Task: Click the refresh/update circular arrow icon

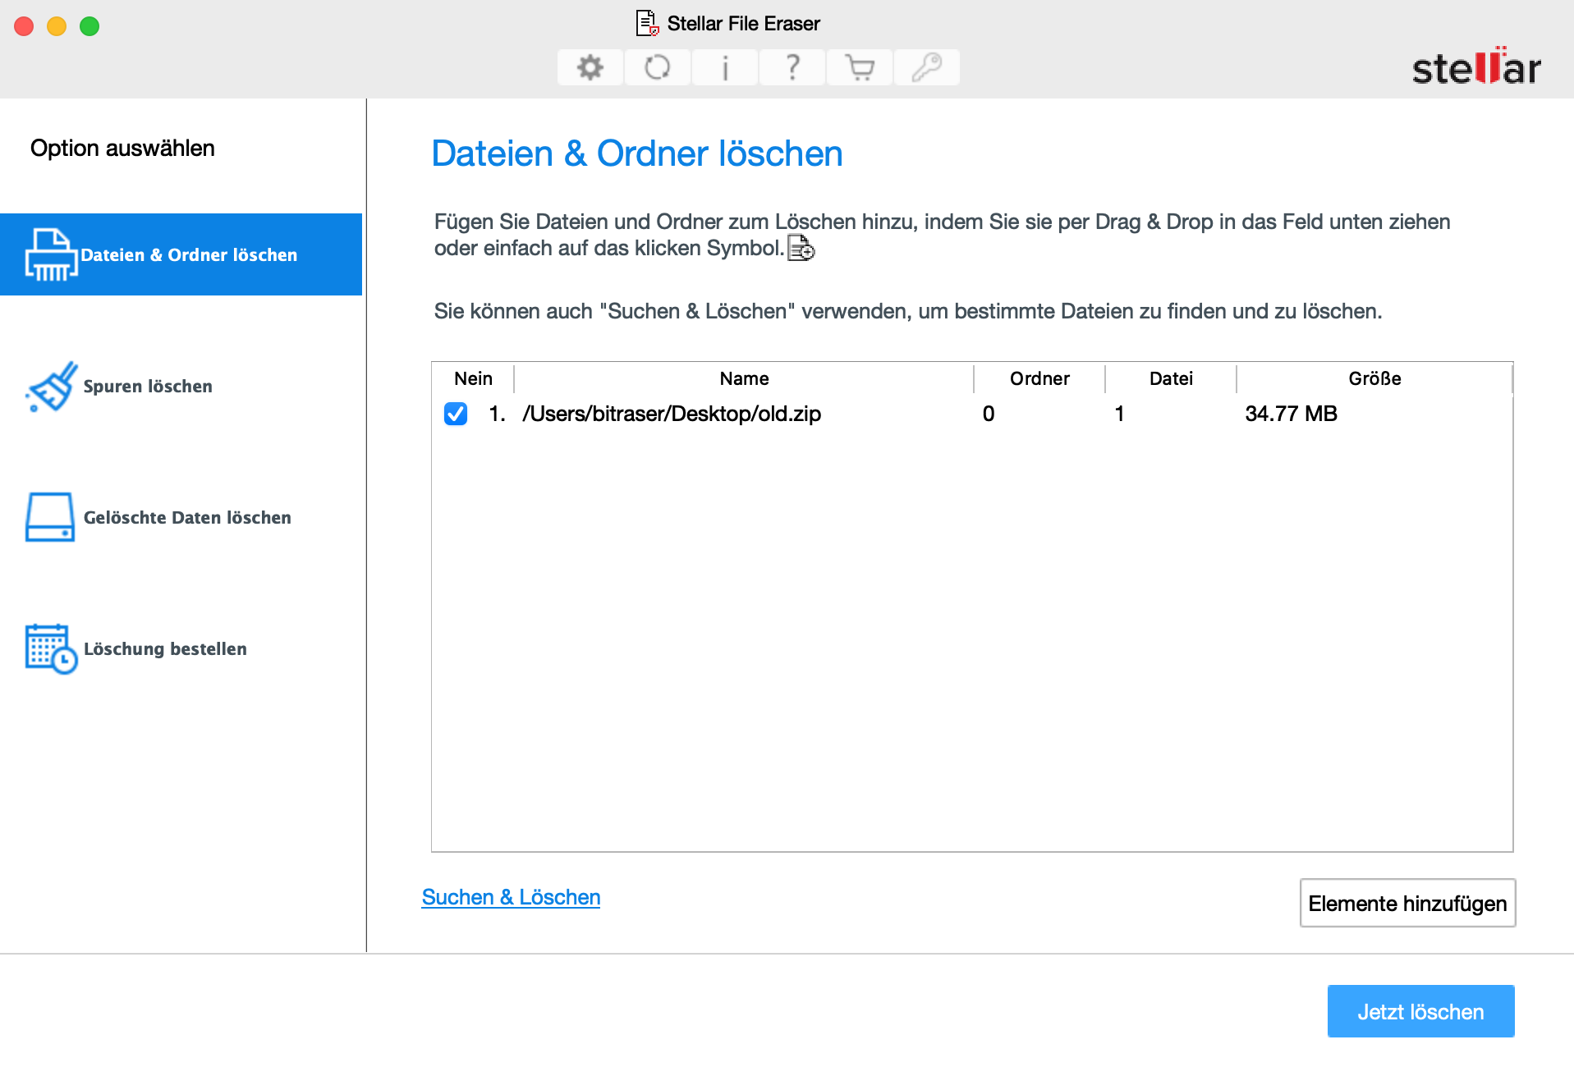Action: coord(657,67)
